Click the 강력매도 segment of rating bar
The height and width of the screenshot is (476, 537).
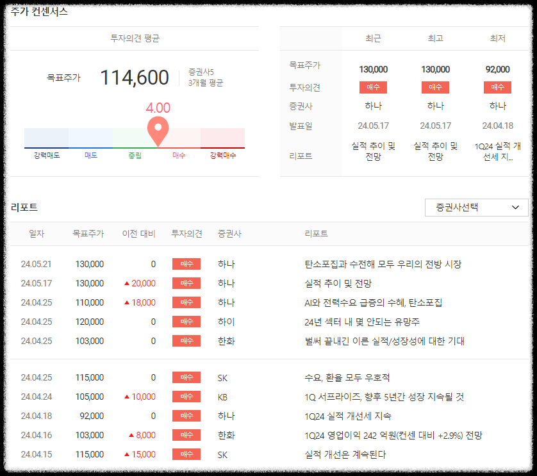point(46,138)
